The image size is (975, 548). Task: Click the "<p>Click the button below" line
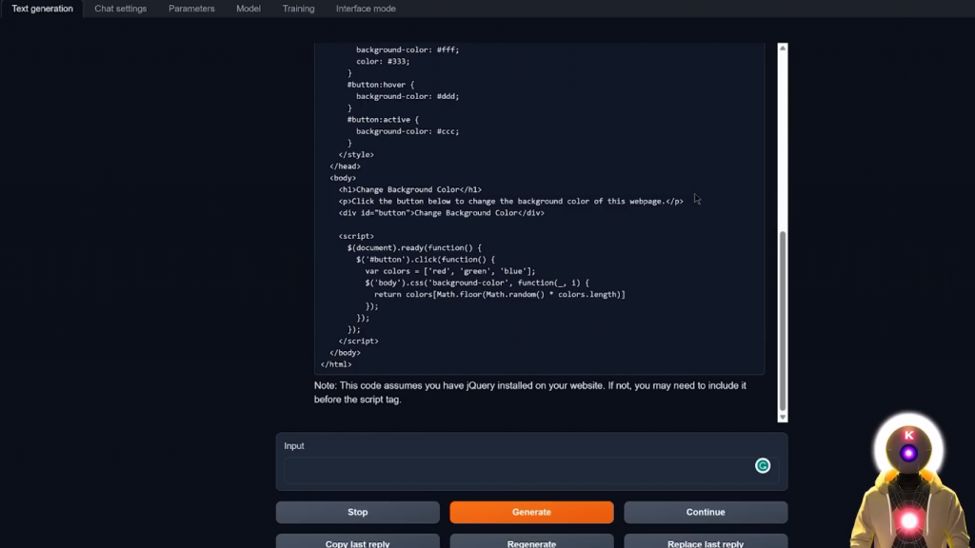[x=511, y=202]
